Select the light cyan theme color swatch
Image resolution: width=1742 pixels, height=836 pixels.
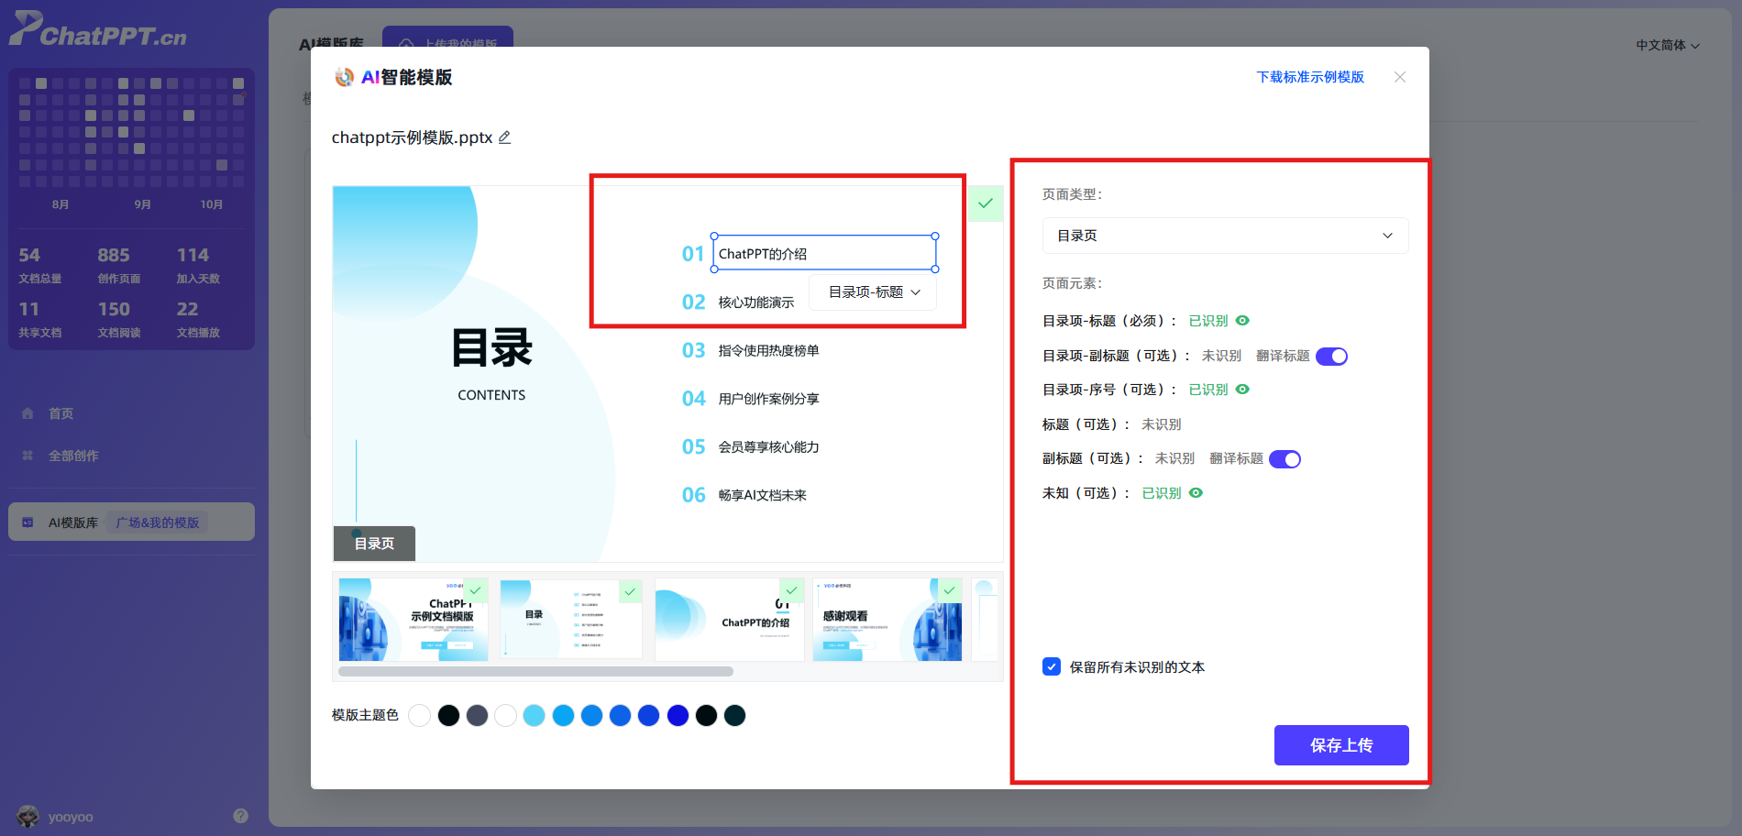pos(534,716)
